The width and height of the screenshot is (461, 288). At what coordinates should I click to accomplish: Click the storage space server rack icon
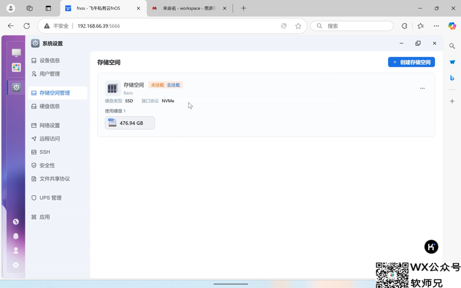(x=113, y=88)
